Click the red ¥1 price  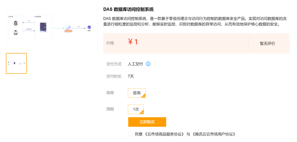[x=133, y=42]
